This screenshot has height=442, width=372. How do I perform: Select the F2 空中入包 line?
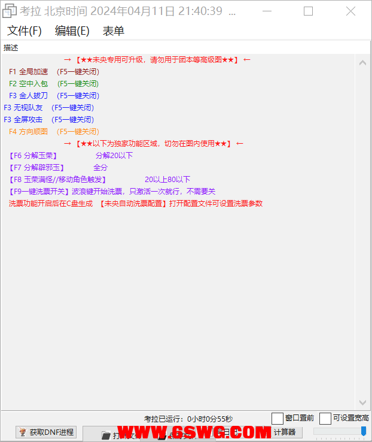coord(54,84)
